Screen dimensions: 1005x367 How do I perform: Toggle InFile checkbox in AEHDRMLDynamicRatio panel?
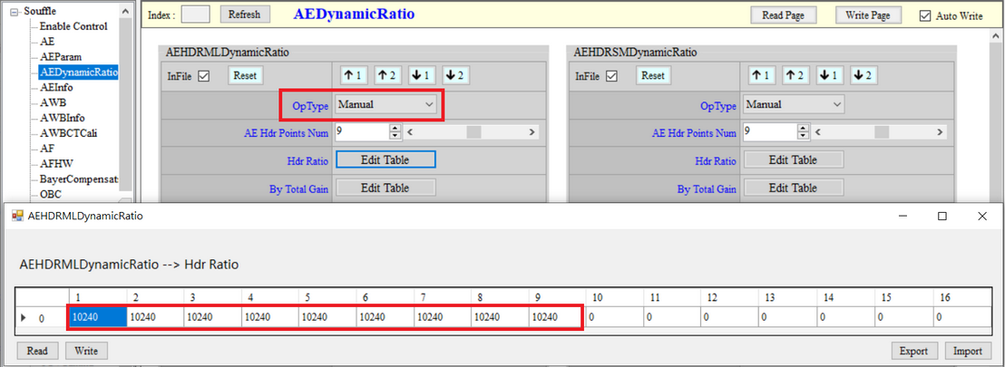pos(203,76)
